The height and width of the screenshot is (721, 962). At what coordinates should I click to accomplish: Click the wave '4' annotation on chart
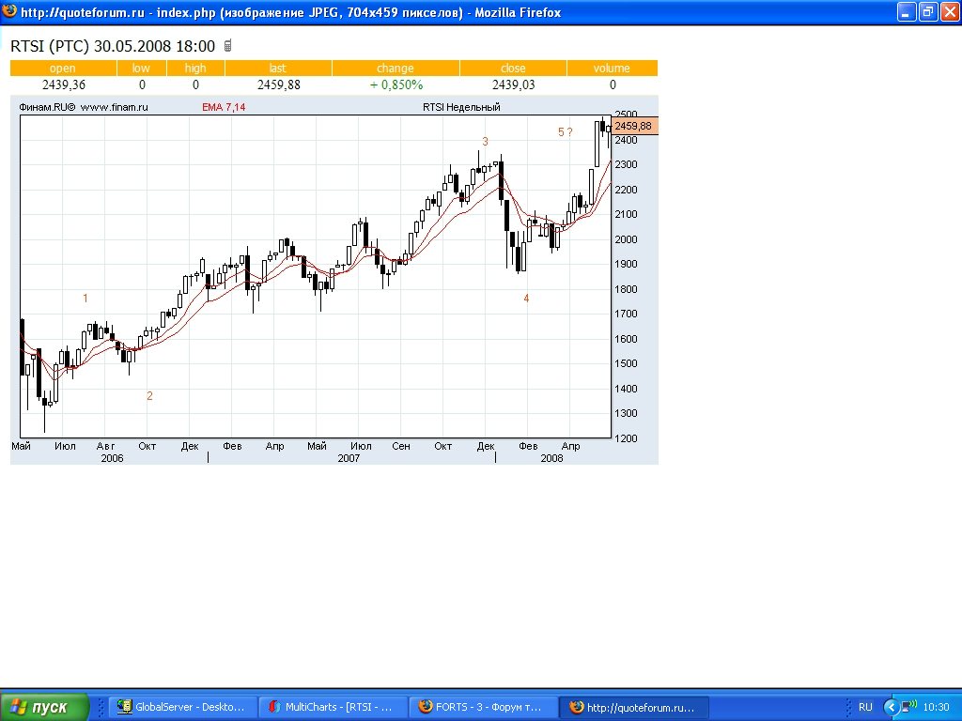click(x=526, y=299)
